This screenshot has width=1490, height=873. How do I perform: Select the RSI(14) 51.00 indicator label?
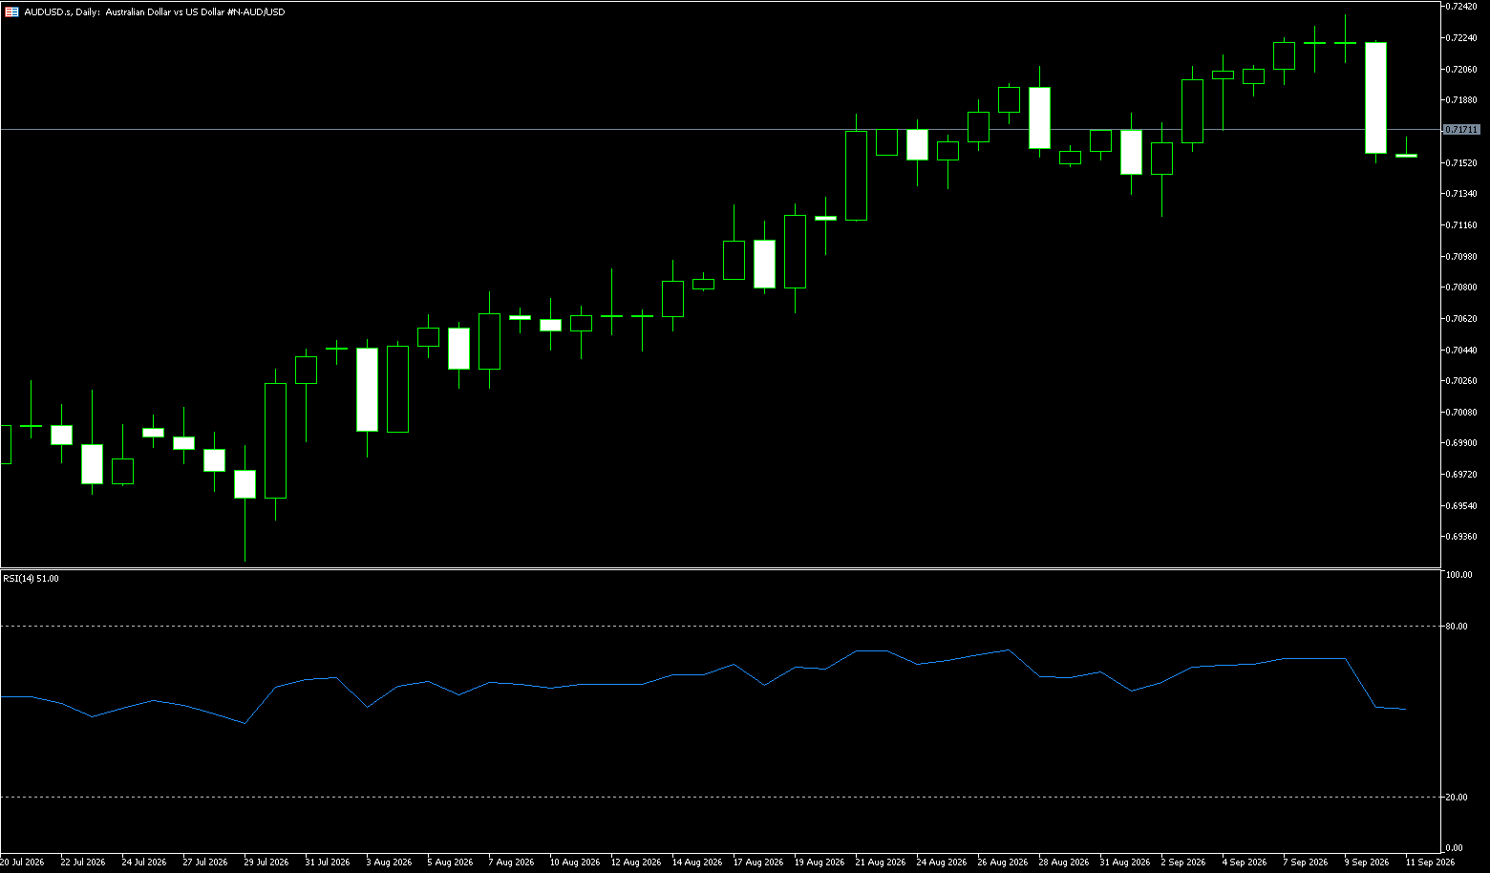click(31, 579)
